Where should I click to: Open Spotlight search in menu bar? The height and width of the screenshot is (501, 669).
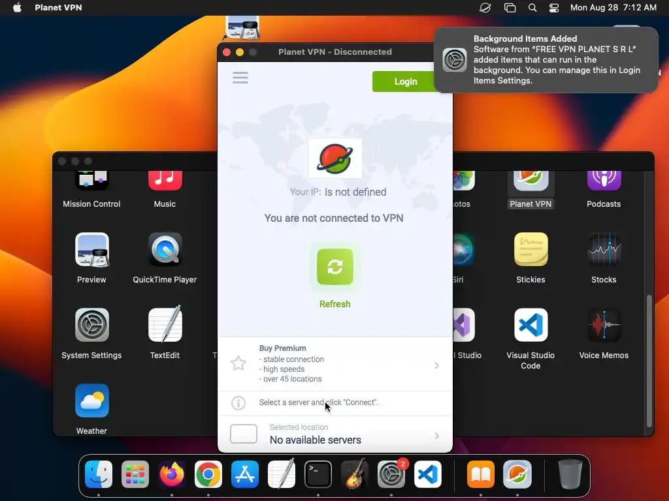(532, 8)
